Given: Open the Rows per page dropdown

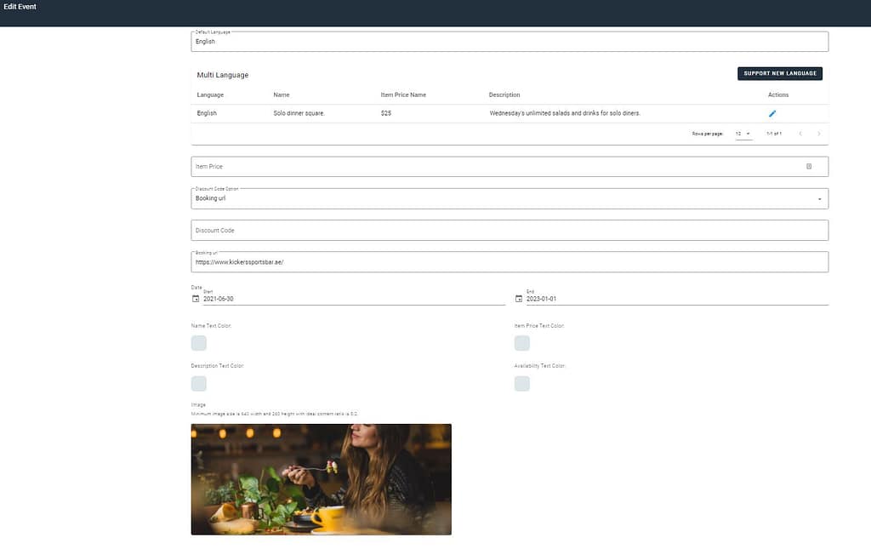Looking at the screenshot, I should coord(743,134).
